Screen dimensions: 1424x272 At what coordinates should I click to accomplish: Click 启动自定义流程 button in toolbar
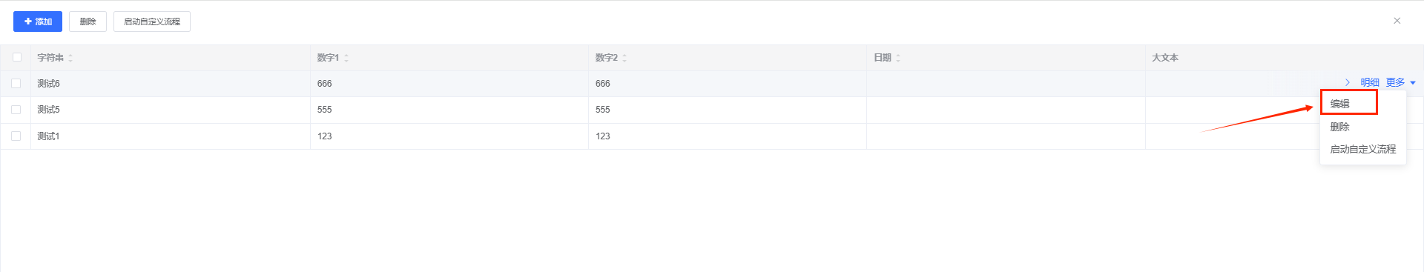pyautogui.click(x=152, y=21)
